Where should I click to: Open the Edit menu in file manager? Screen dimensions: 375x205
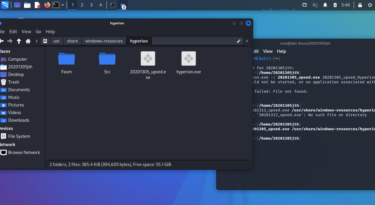pyautogui.click(x=13, y=31)
